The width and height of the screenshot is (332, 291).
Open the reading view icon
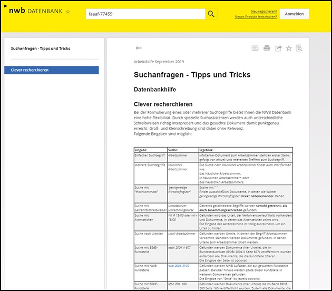(255, 48)
